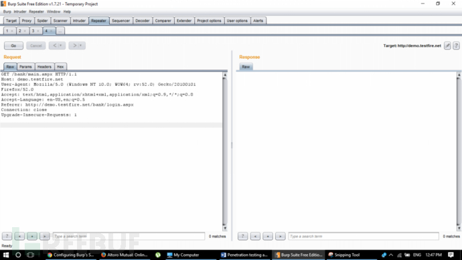462x260 pixels.
Task: Open the User options tab
Action: 237,21
